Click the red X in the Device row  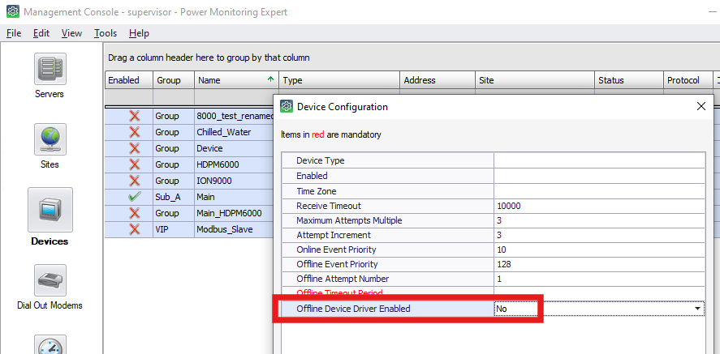click(135, 148)
